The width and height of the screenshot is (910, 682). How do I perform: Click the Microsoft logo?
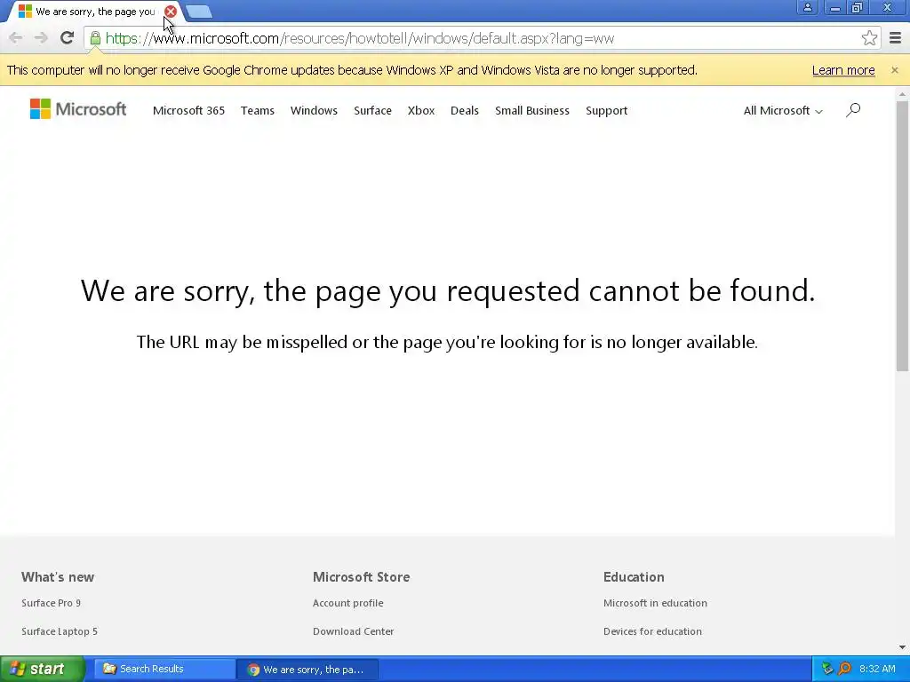click(78, 109)
